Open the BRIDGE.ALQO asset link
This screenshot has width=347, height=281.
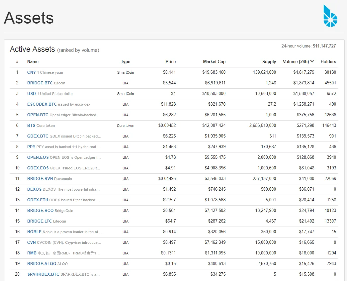[x=42, y=263]
